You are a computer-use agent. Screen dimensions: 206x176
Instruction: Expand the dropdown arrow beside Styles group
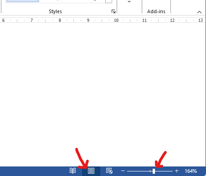tap(129, 1)
